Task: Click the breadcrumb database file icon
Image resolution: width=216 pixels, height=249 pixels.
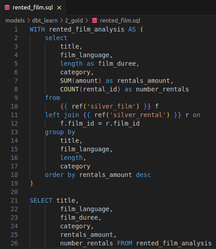Action: pyautogui.click(x=94, y=20)
